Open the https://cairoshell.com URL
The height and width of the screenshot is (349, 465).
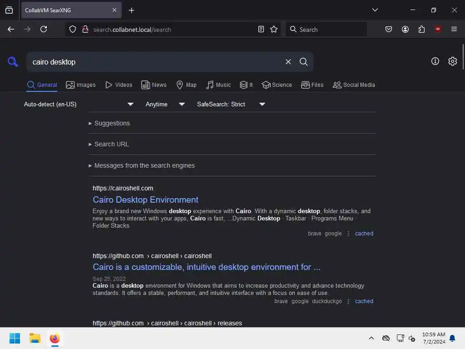[123, 188]
